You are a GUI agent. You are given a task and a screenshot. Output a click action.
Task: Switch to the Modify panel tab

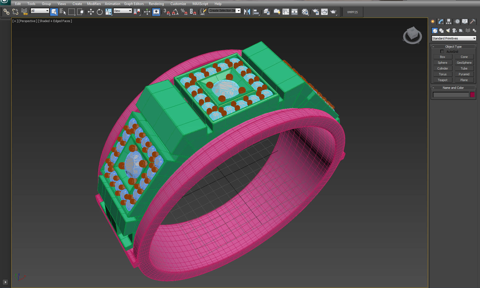[x=441, y=22]
